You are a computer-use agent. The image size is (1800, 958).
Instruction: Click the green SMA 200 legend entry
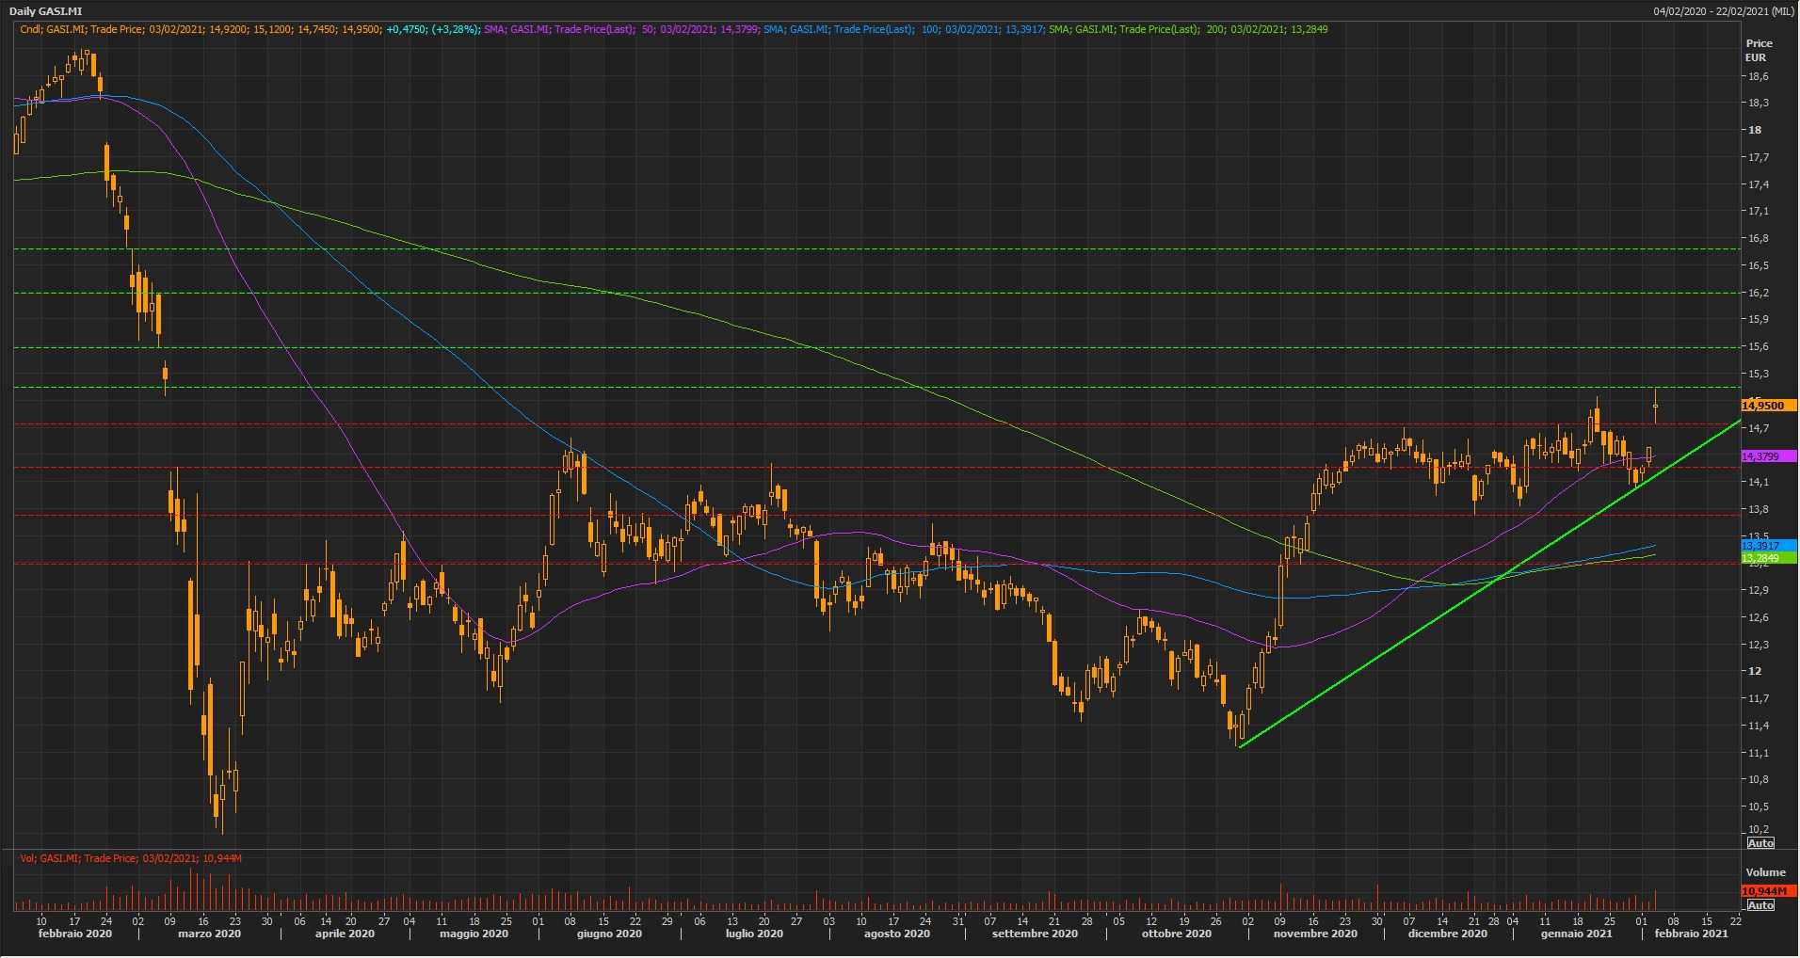[x=1187, y=29]
